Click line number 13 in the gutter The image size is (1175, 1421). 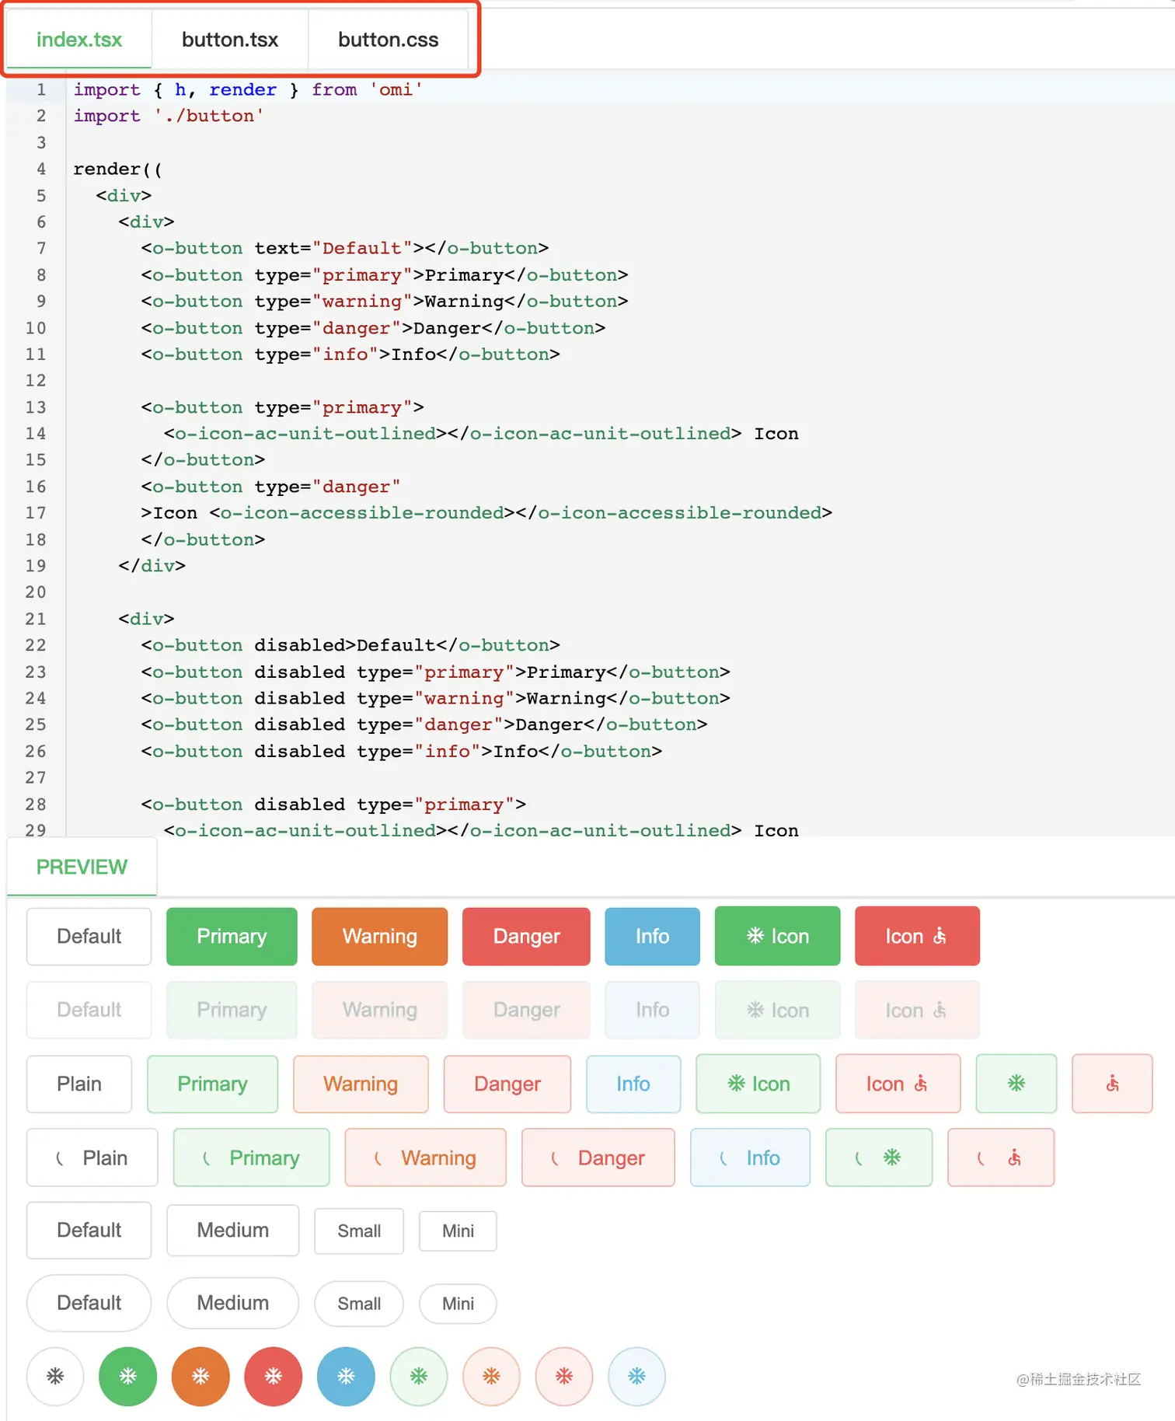pyautogui.click(x=36, y=407)
